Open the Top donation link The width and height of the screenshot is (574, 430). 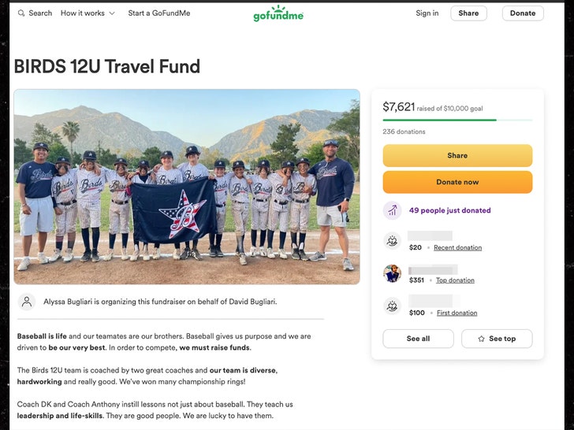coord(455,280)
